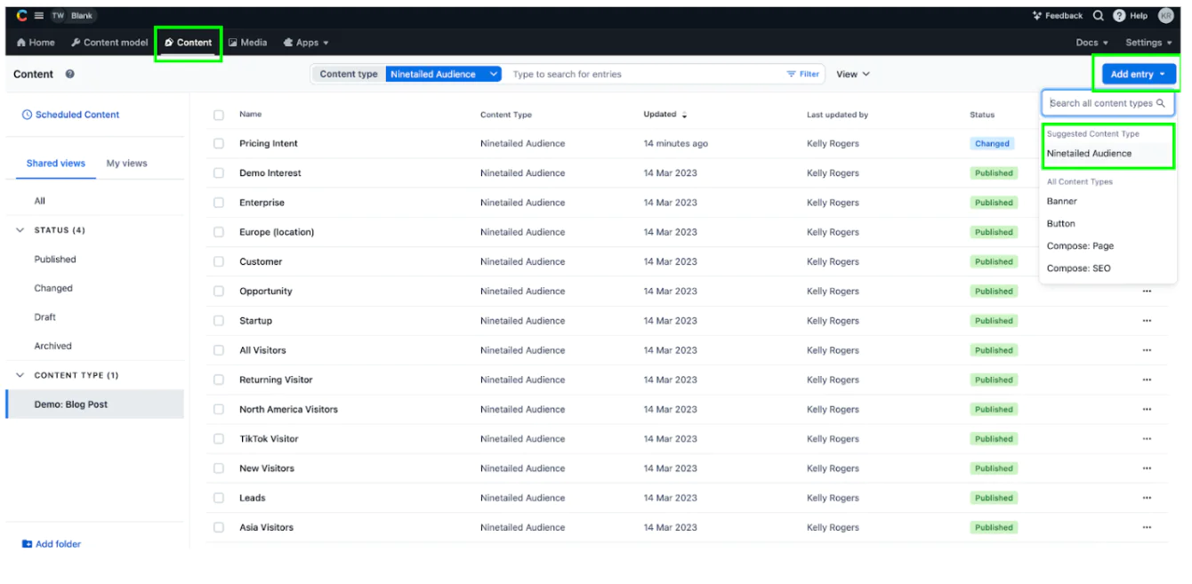Open the Content type Ninetailed Audience dropdown
Viewport: 1192px width, 584px height.
[444, 75]
